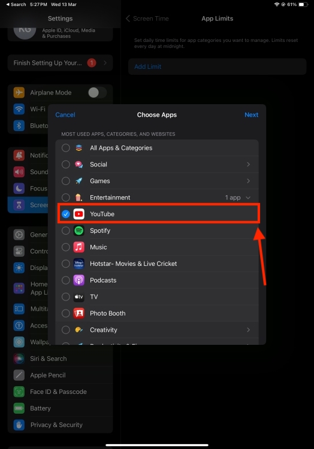Select the Games category circle
The width and height of the screenshot is (314, 449).
pyautogui.click(x=65, y=181)
